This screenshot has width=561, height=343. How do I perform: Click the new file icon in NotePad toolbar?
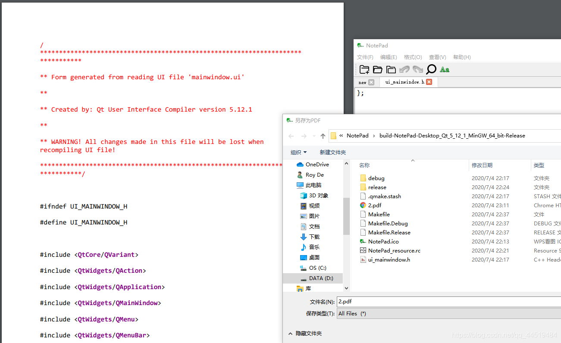tap(364, 69)
